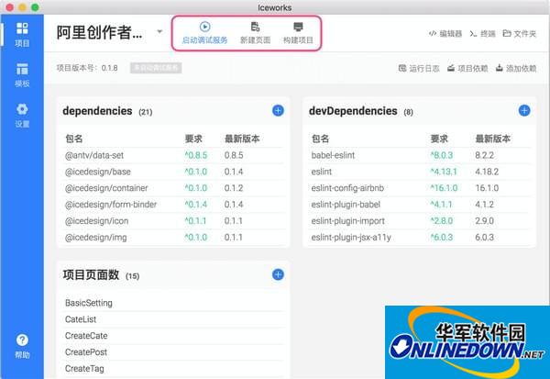The image size is (550, 379).
Task: Click the devDependencies panel heading
Action: click(x=353, y=111)
